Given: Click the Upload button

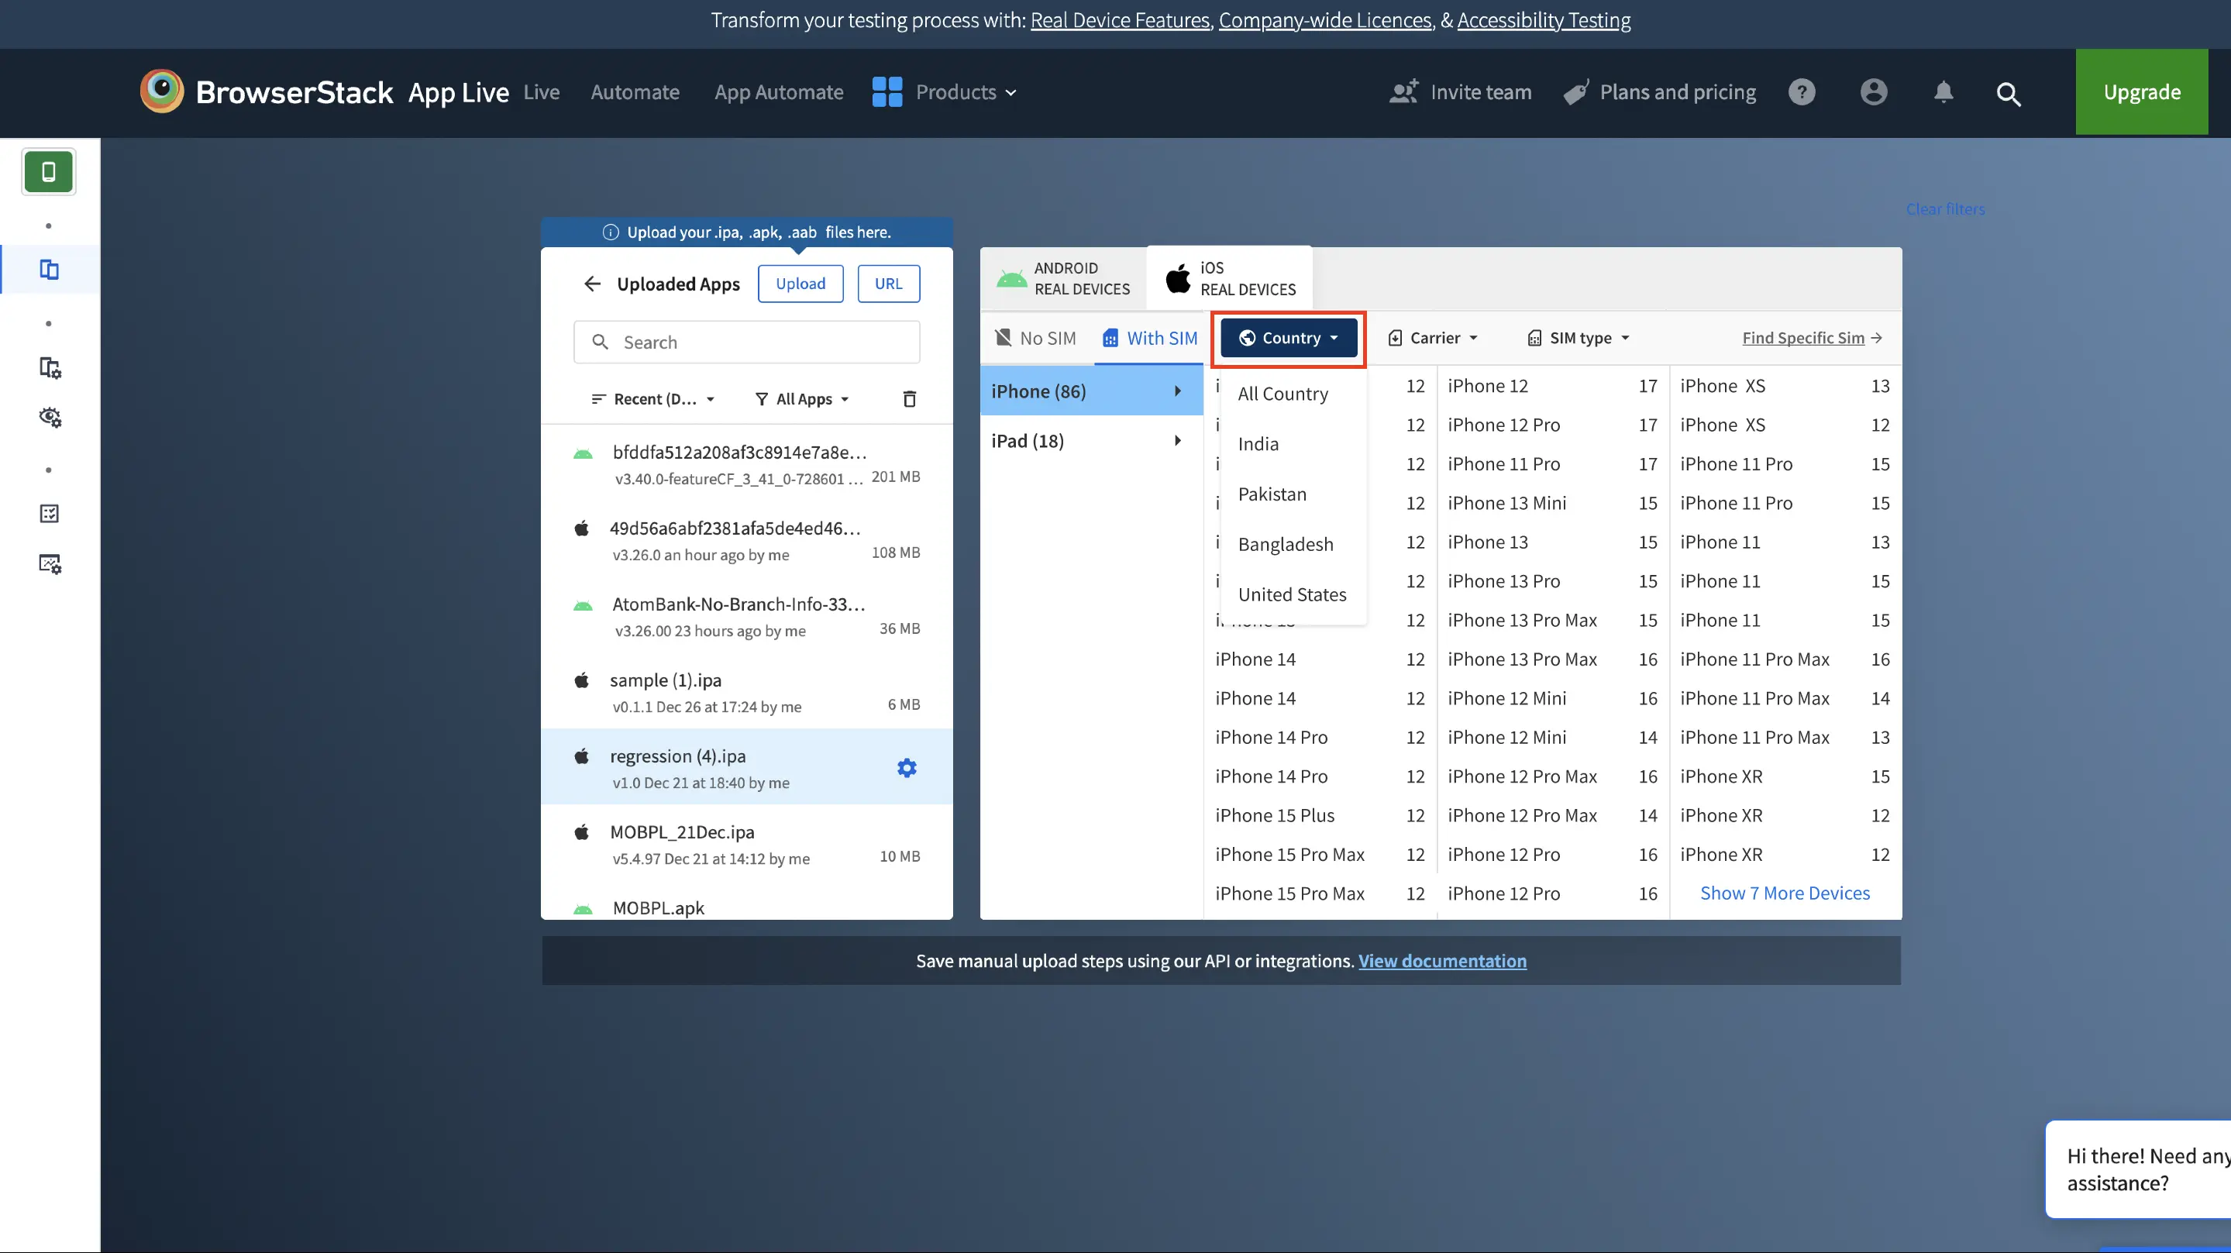Looking at the screenshot, I should [800, 284].
